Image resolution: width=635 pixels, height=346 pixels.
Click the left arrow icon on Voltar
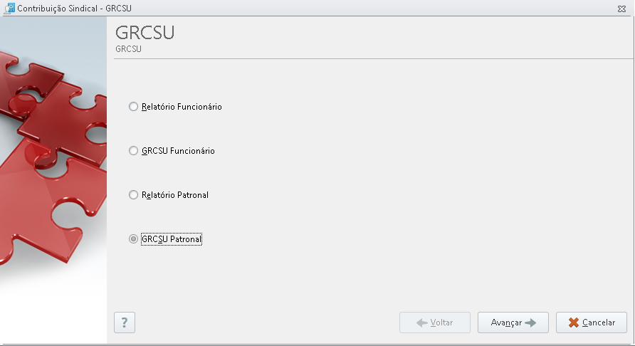click(422, 323)
